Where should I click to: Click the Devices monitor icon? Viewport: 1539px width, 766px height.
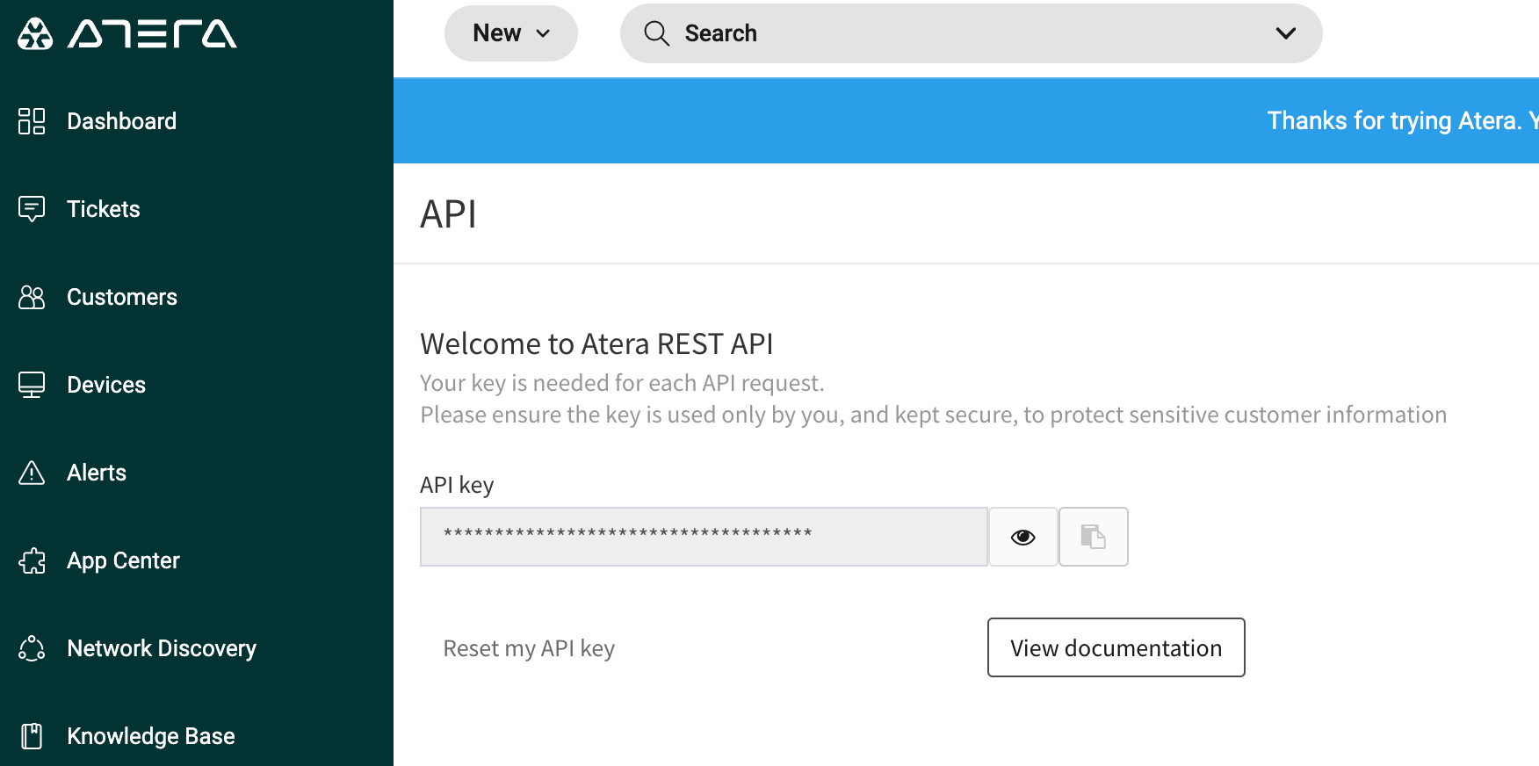point(32,385)
